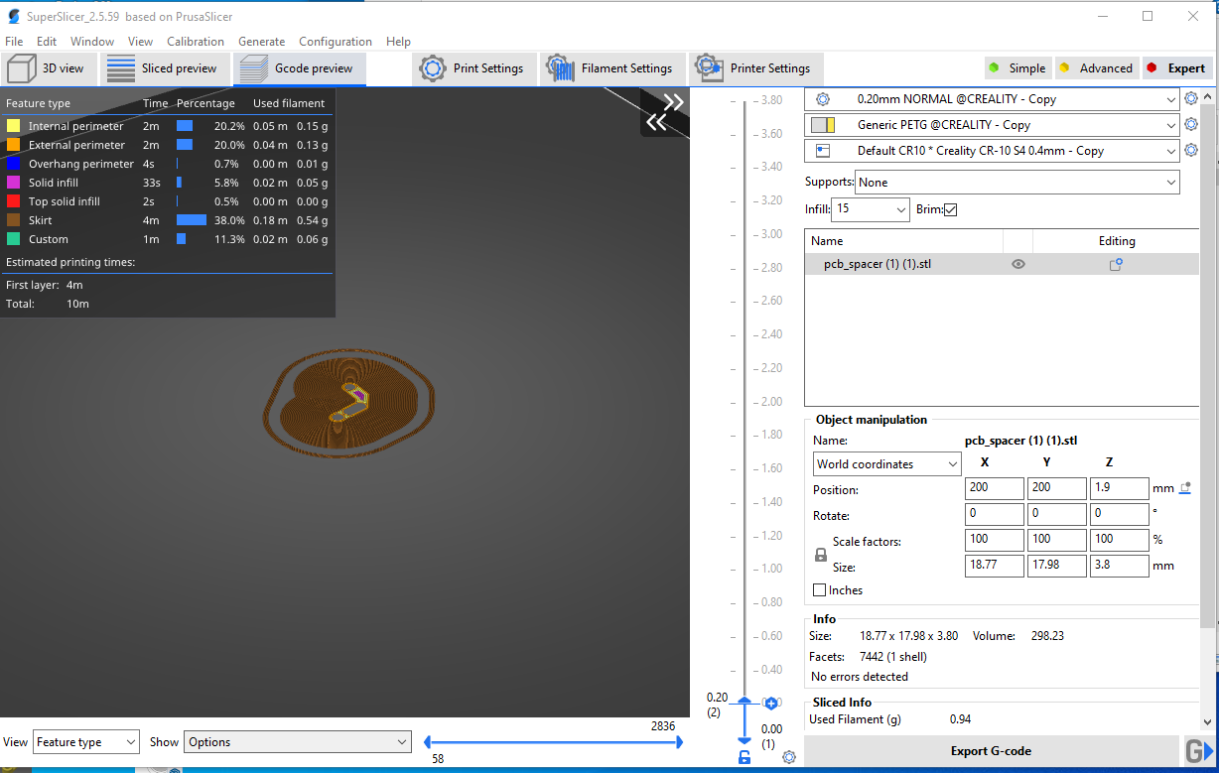
Task: Open Filament Settings via the spool icon
Action: 562,68
